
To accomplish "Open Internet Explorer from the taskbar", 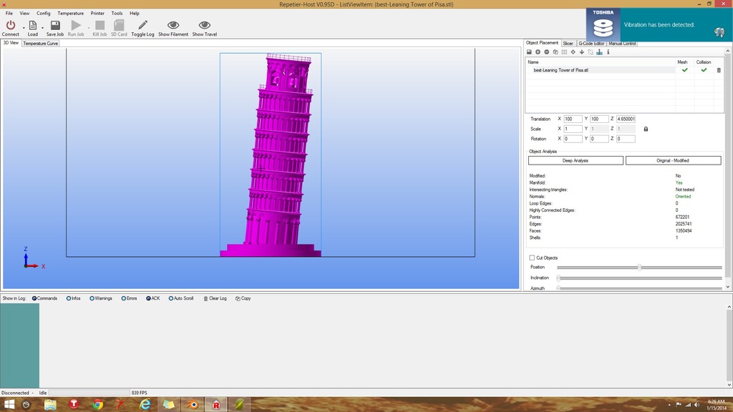I will 145,405.
